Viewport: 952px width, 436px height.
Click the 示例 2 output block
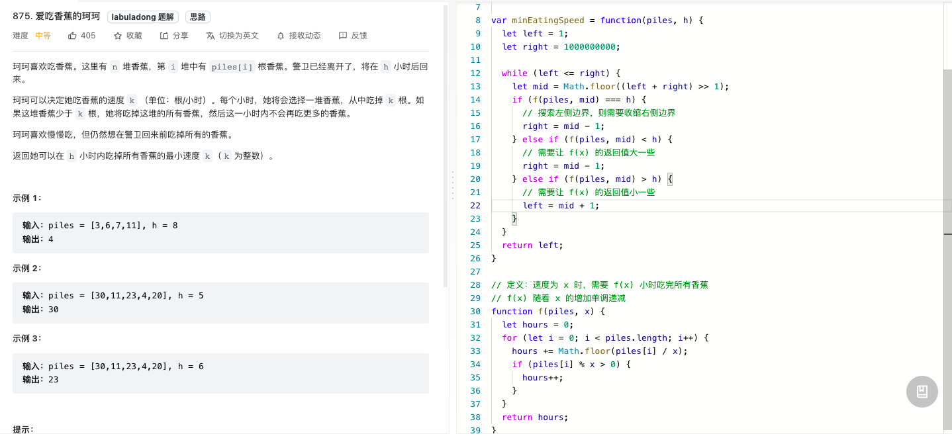click(220, 302)
